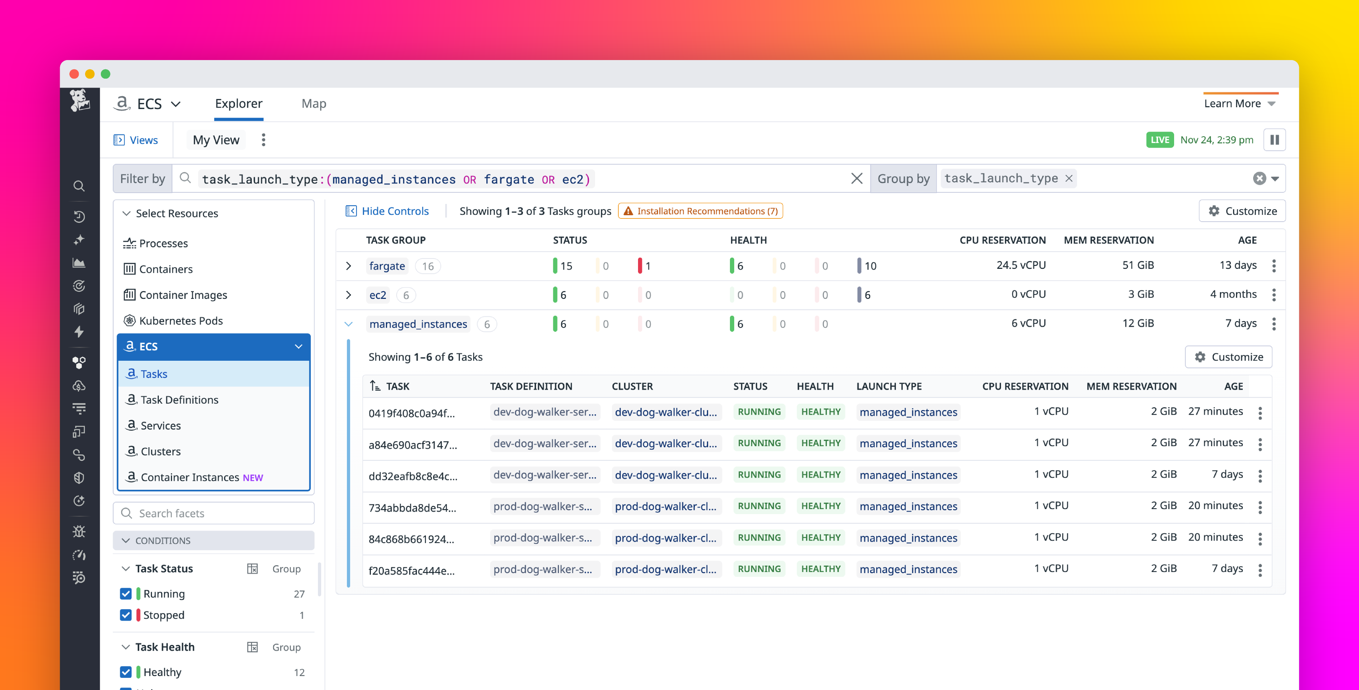The width and height of the screenshot is (1359, 690).
Task: Click the Customize button above the table
Action: click(x=1242, y=211)
